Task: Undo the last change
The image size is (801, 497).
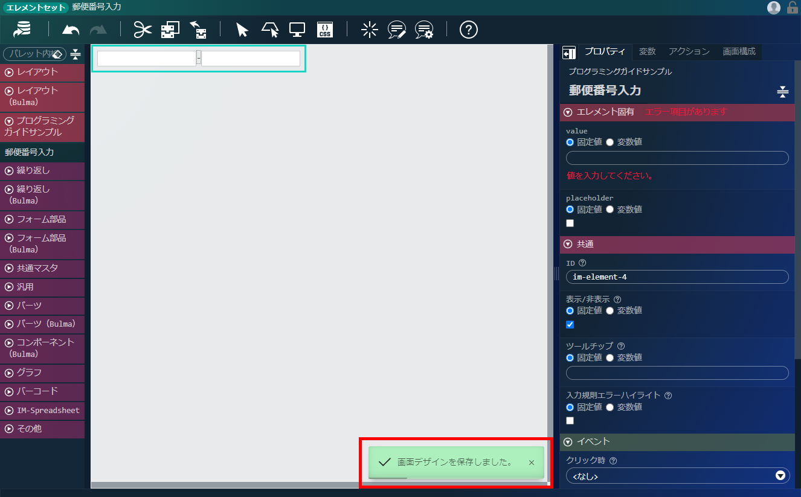Action: 71,30
